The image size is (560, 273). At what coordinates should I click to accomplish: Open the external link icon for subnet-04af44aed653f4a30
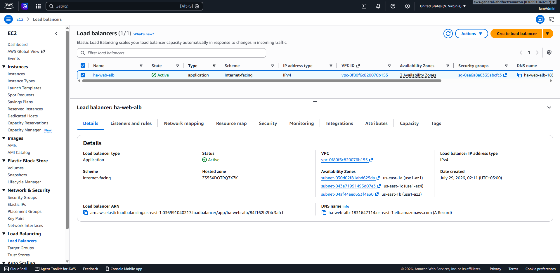pyautogui.click(x=377, y=194)
